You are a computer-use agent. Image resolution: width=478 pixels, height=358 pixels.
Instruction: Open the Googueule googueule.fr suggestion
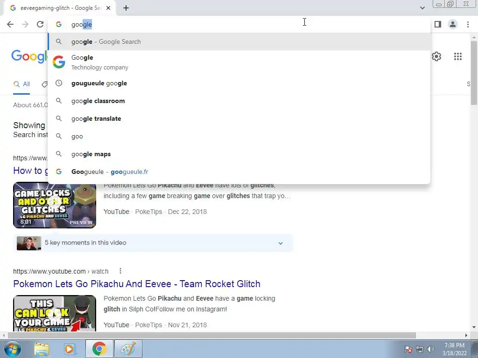tap(239, 172)
